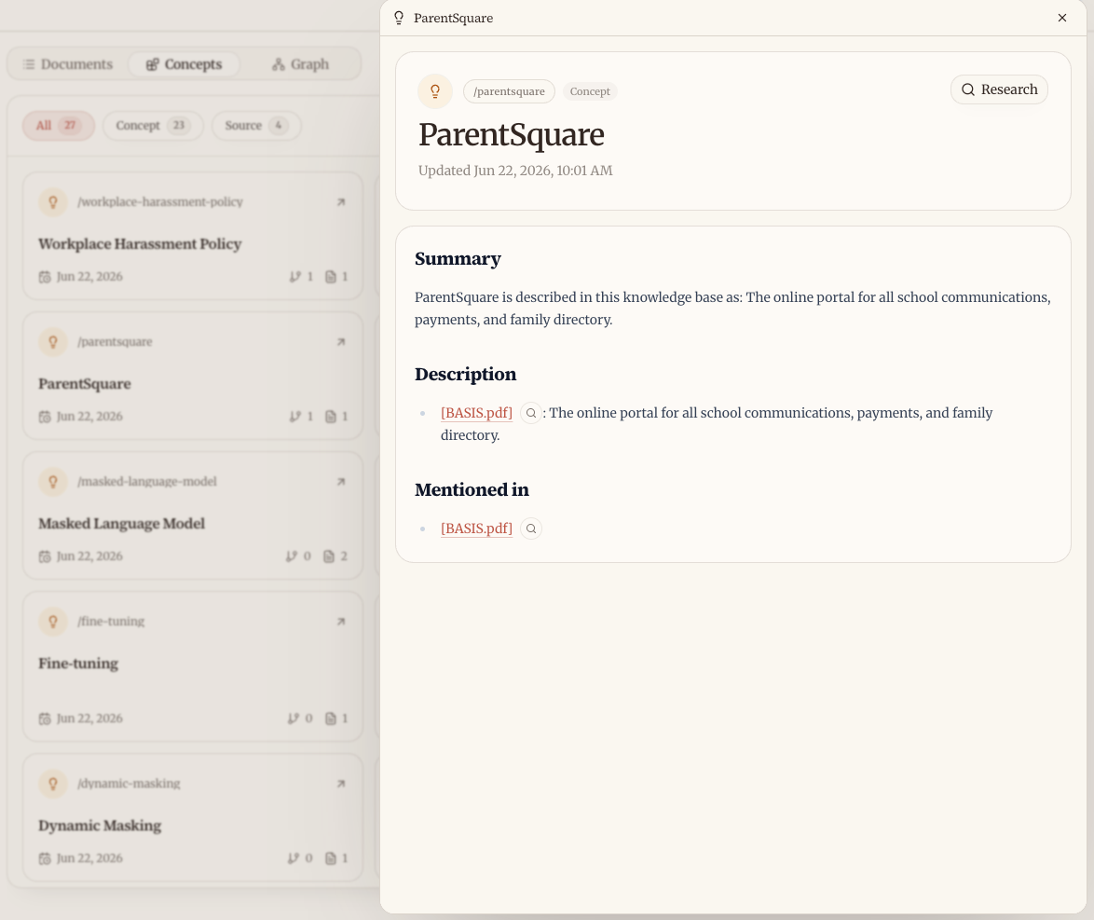Click the open arrow on the Fine-tuning card
This screenshot has width=1094, height=920.
pyautogui.click(x=341, y=621)
